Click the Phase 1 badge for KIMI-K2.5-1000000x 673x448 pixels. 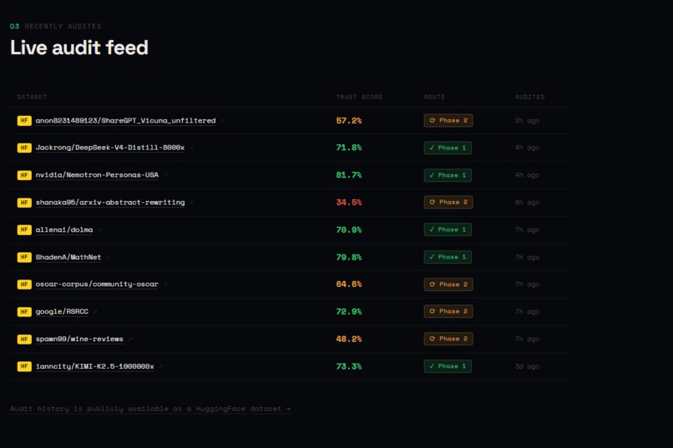point(448,366)
